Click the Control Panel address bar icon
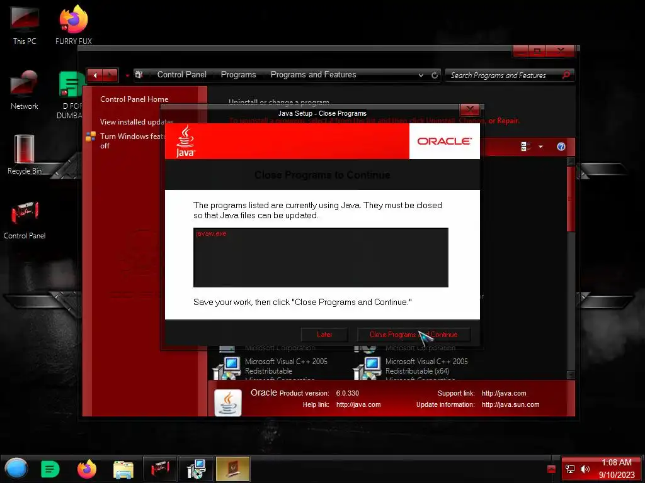The height and width of the screenshot is (483, 645). 139,74
